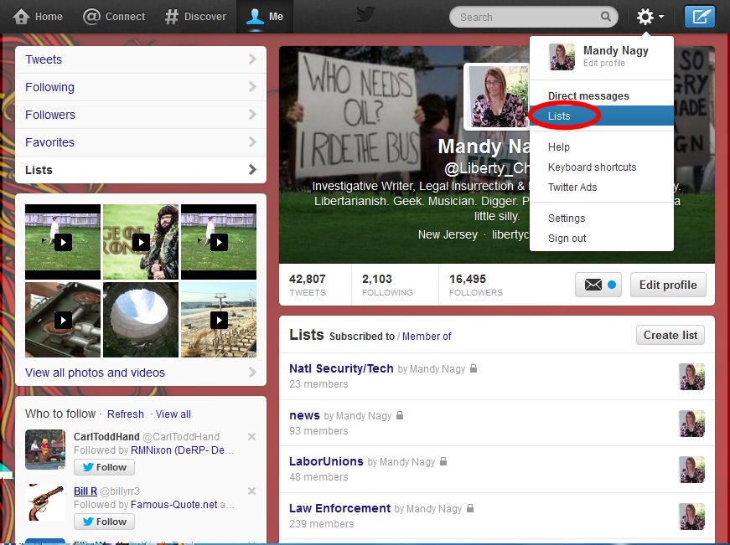Open Keyboard shortcuts from gear menu

pos(593,167)
